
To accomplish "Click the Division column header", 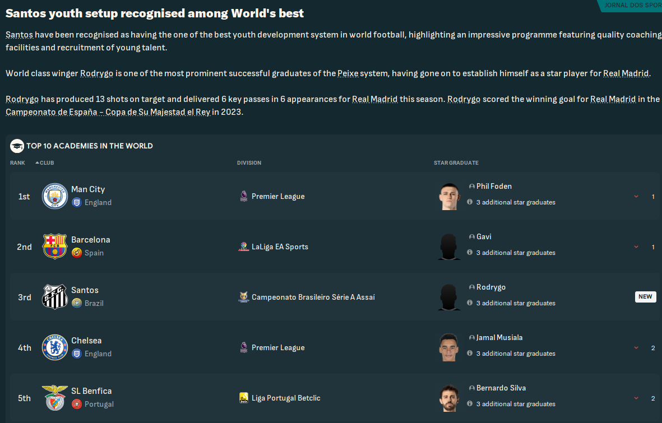I will coord(249,163).
